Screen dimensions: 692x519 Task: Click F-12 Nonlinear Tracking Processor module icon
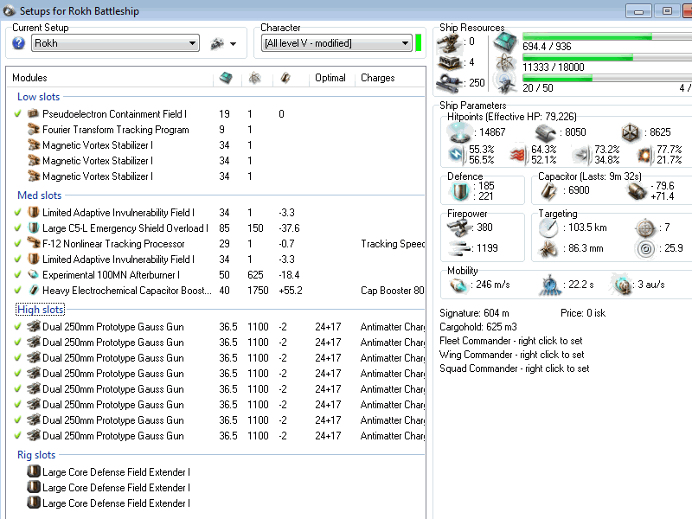(x=34, y=244)
